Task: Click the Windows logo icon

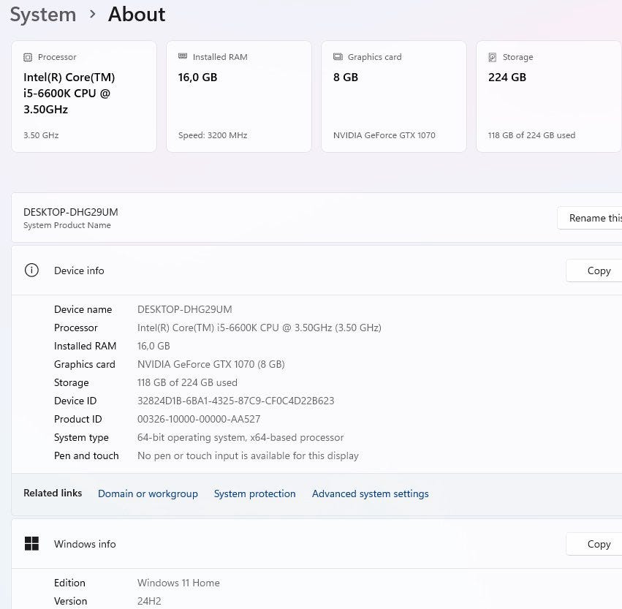Action: pos(31,543)
